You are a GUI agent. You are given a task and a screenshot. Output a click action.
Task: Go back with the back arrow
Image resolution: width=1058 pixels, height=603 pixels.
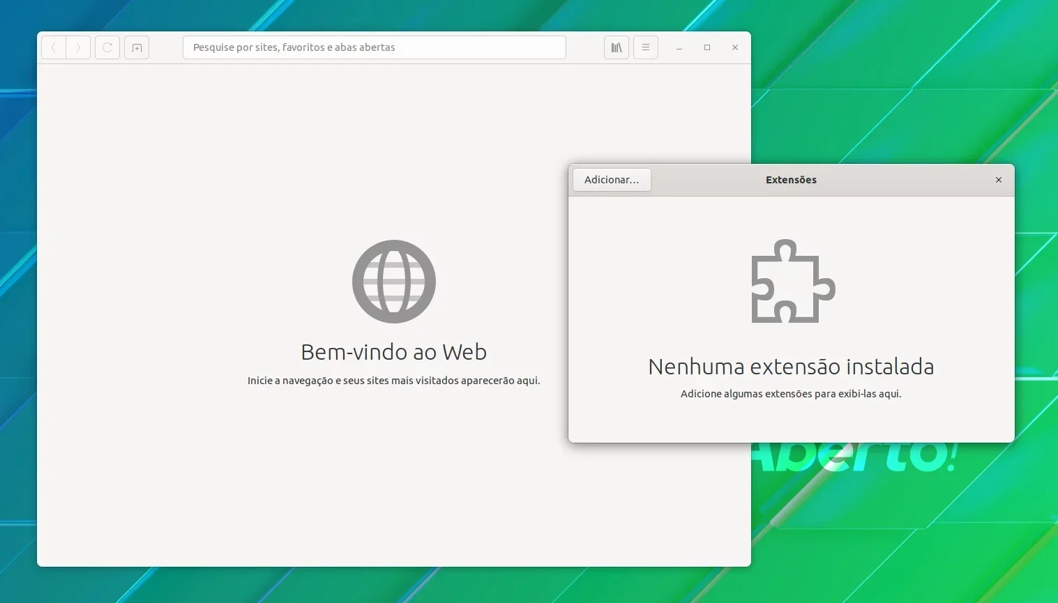[54, 47]
